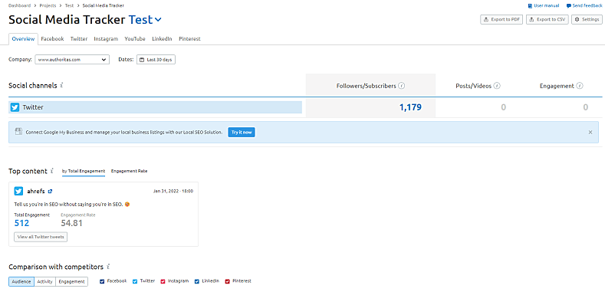This screenshot has width=605, height=292.
Task: Click the engagement rate value 54.81
Action: [72, 223]
